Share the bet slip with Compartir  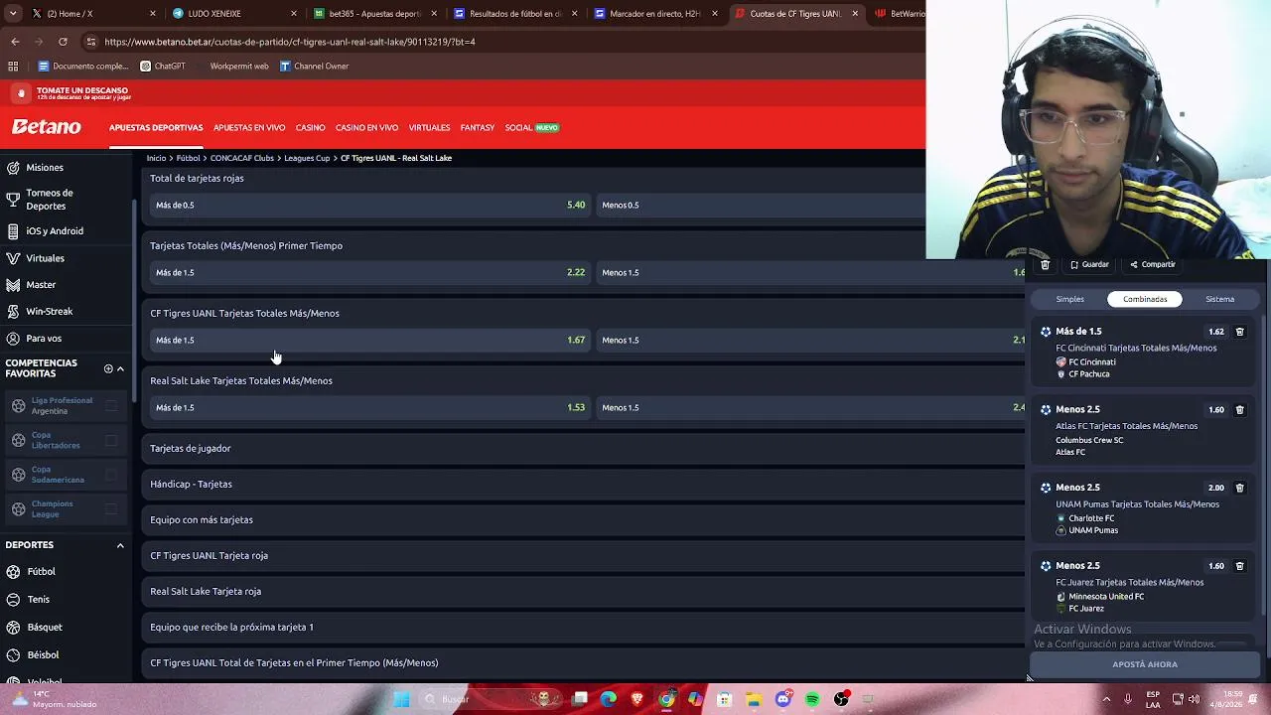point(1153,265)
